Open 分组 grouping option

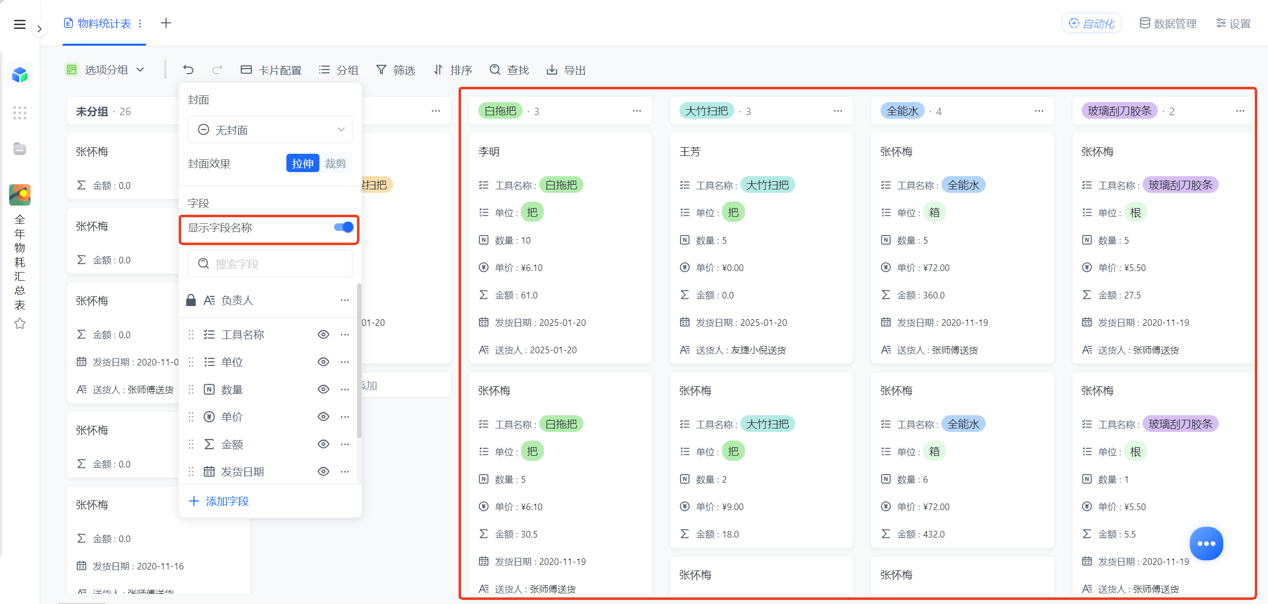pyautogui.click(x=339, y=70)
